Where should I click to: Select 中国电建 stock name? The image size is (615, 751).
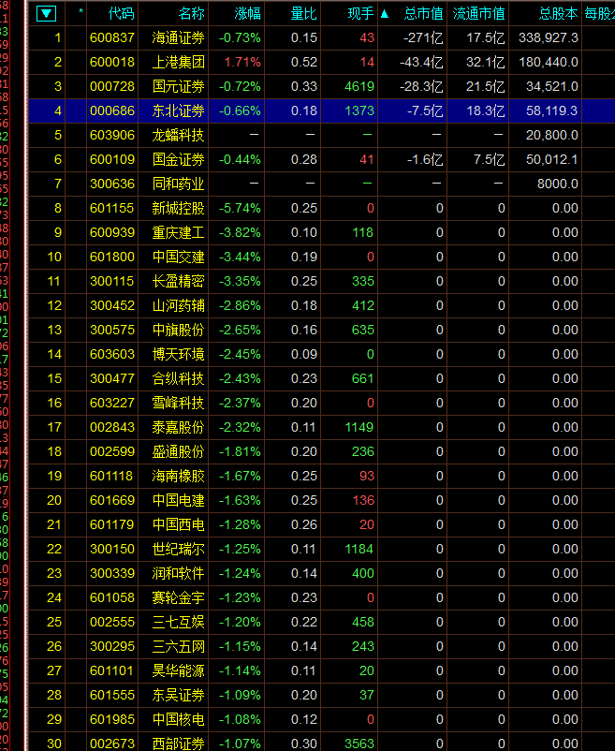[x=178, y=500]
